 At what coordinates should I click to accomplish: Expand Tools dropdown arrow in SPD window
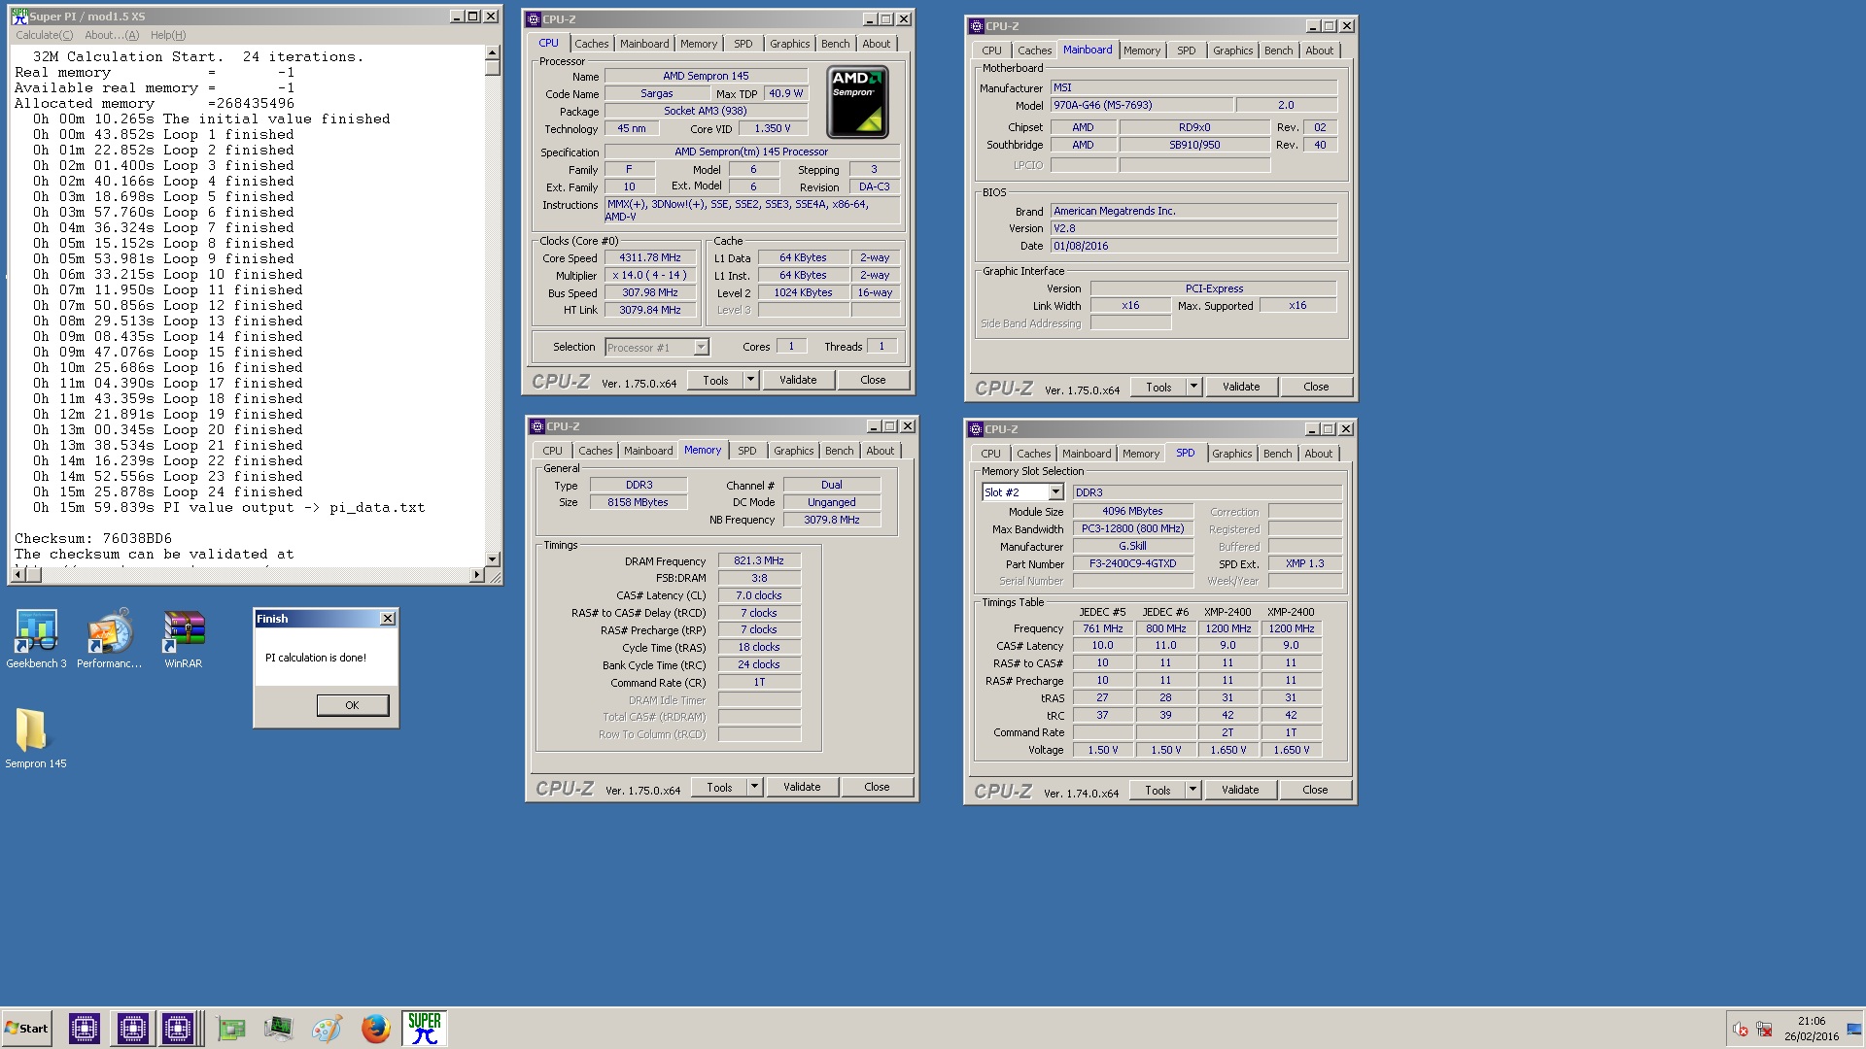[1192, 791]
